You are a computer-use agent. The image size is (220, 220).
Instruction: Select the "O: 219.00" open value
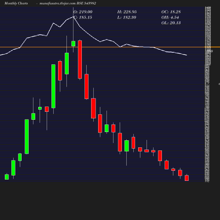(x=83, y=12)
